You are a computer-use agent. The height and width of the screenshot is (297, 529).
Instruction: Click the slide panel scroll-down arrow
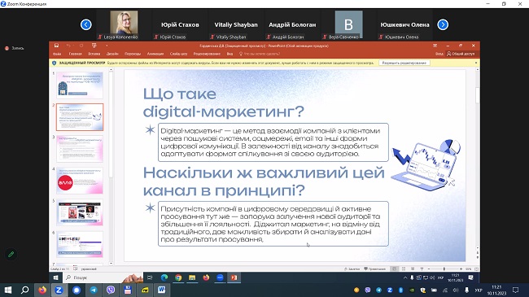(x=111, y=263)
